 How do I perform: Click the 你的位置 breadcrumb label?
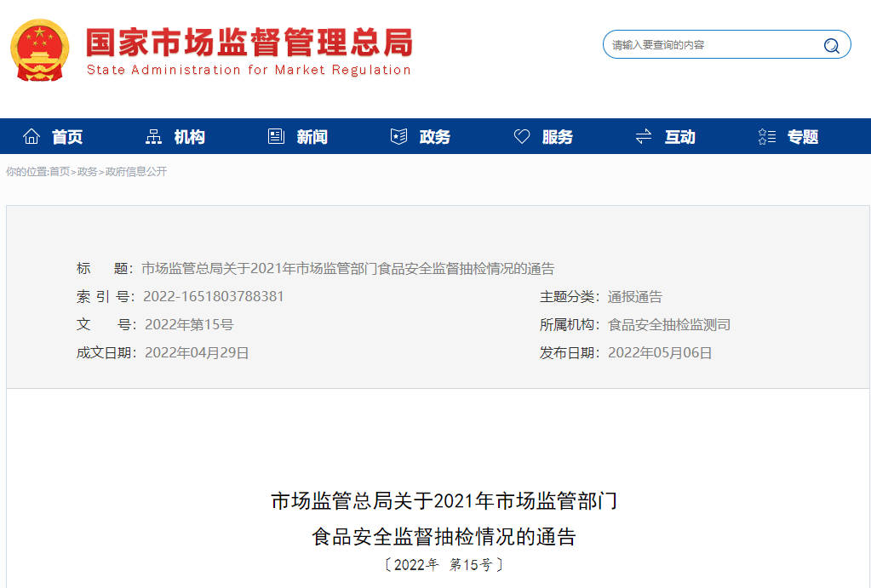tap(26, 172)
